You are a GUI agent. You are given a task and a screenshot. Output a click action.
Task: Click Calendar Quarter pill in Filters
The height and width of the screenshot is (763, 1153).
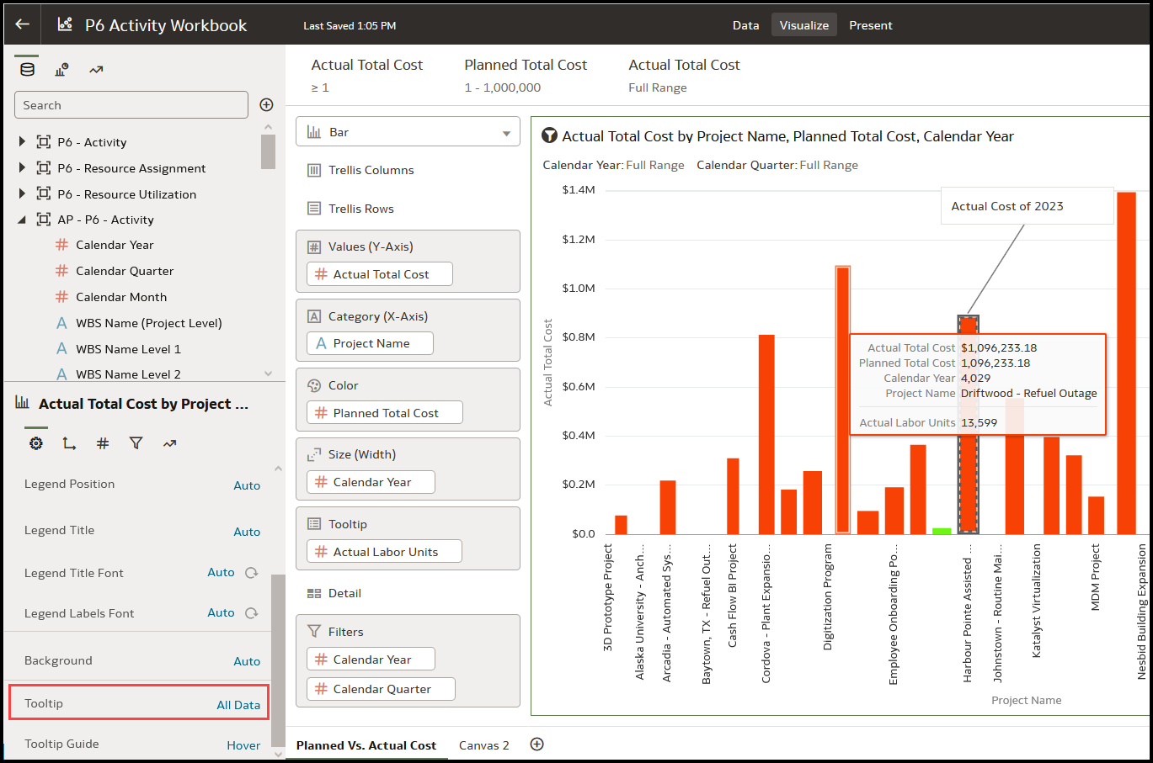pyautogui.click(x=381, y=689)
